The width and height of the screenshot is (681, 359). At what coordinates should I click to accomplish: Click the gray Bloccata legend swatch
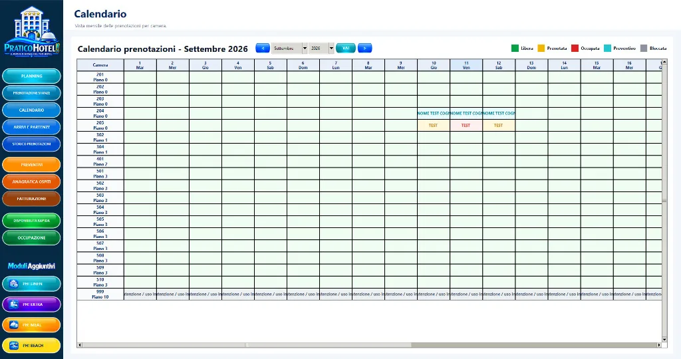644,48
